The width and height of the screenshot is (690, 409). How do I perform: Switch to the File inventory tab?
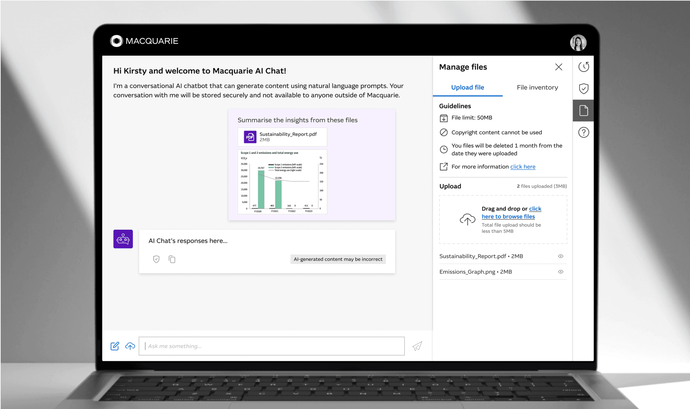(x=537, y=87)
